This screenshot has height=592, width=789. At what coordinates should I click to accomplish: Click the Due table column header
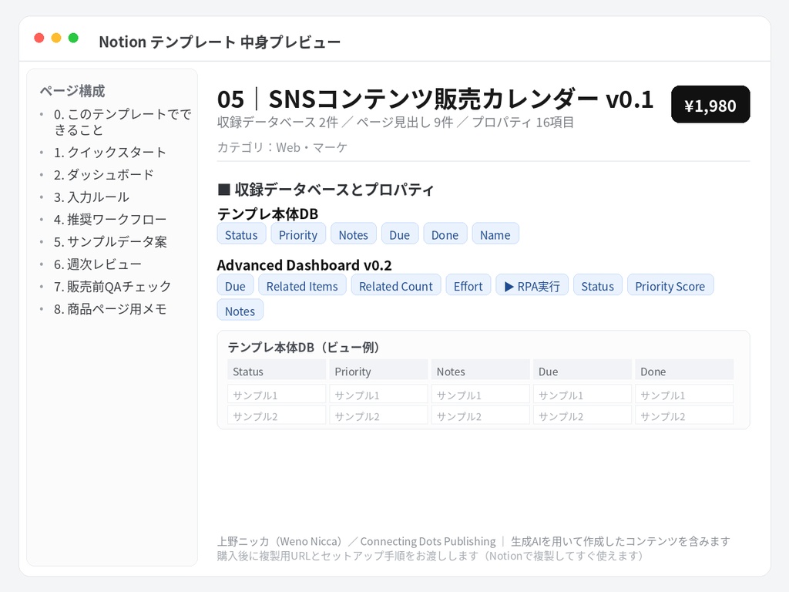click(x=583, y=371)
